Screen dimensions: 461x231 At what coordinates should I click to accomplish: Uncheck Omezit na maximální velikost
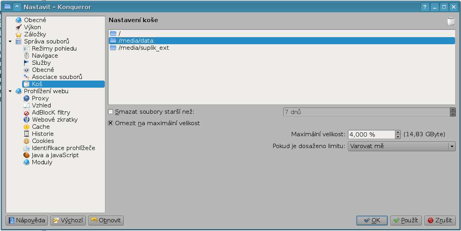pos(111,123)
